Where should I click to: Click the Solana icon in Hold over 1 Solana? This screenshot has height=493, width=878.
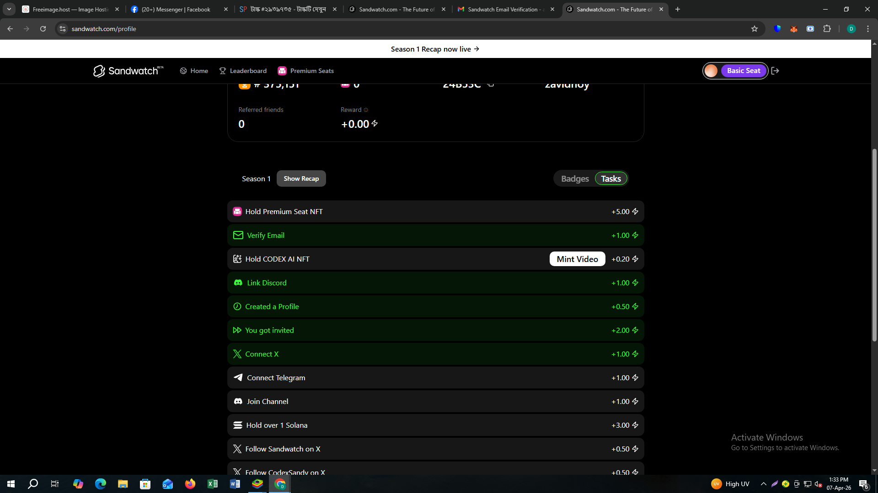click(x=238, y=425)
